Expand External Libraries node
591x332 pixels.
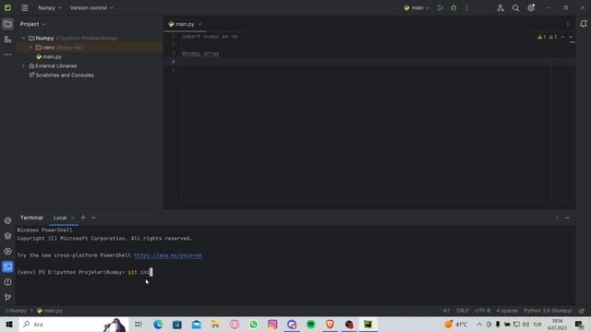pyautogui.click(x=23, y=65)
